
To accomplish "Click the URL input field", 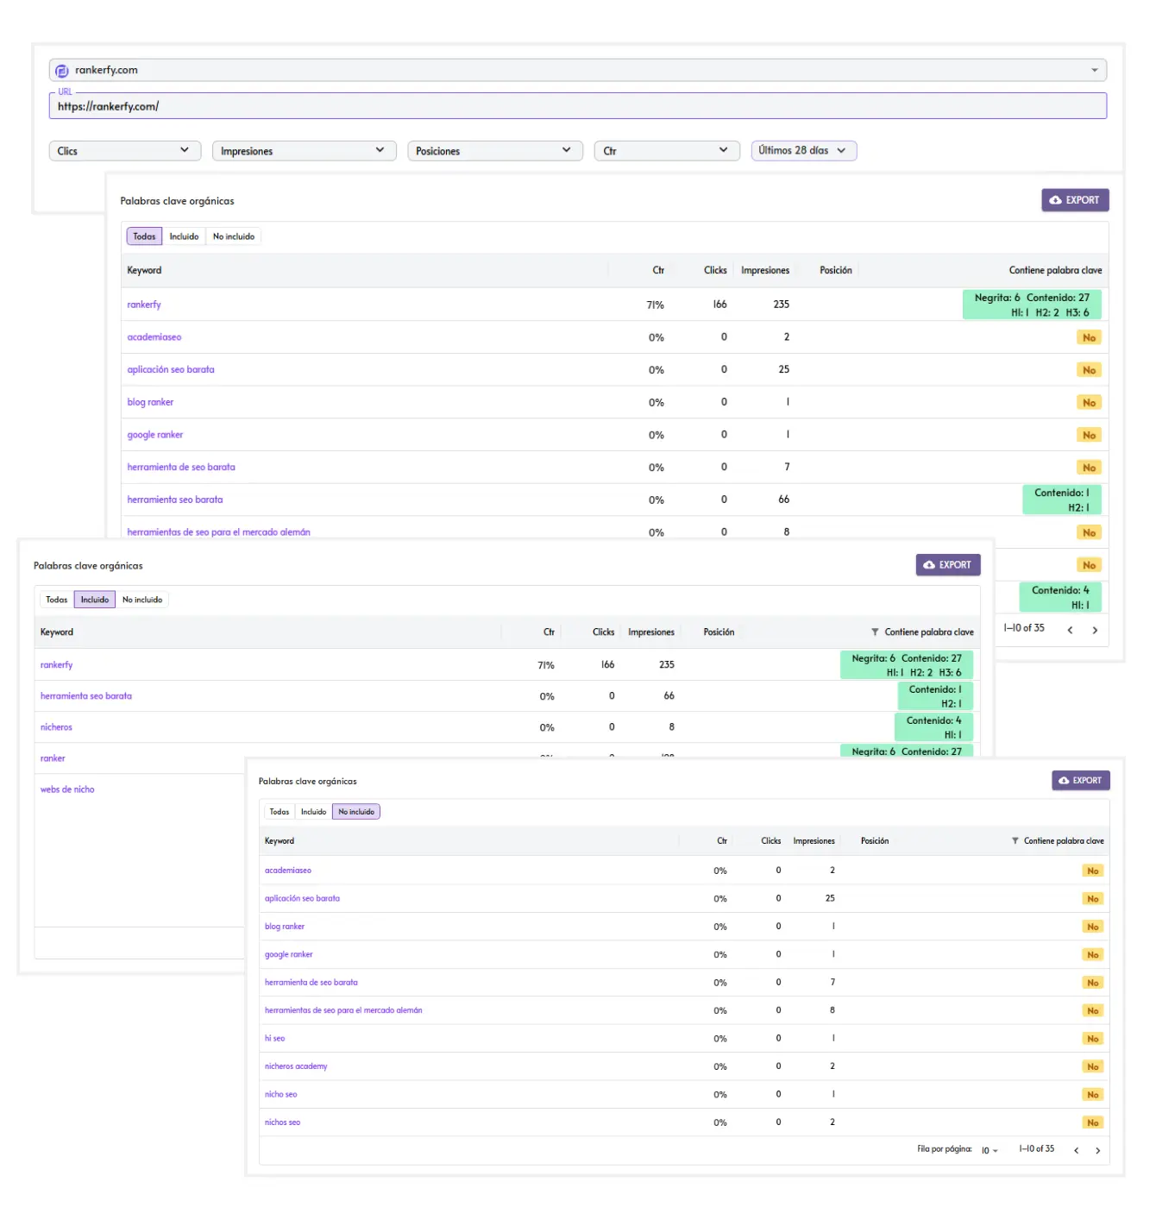I will (577, 106).
